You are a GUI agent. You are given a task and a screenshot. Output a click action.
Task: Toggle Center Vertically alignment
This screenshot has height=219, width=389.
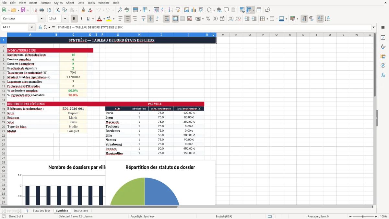pyautogui.click(x=150, y=19)
